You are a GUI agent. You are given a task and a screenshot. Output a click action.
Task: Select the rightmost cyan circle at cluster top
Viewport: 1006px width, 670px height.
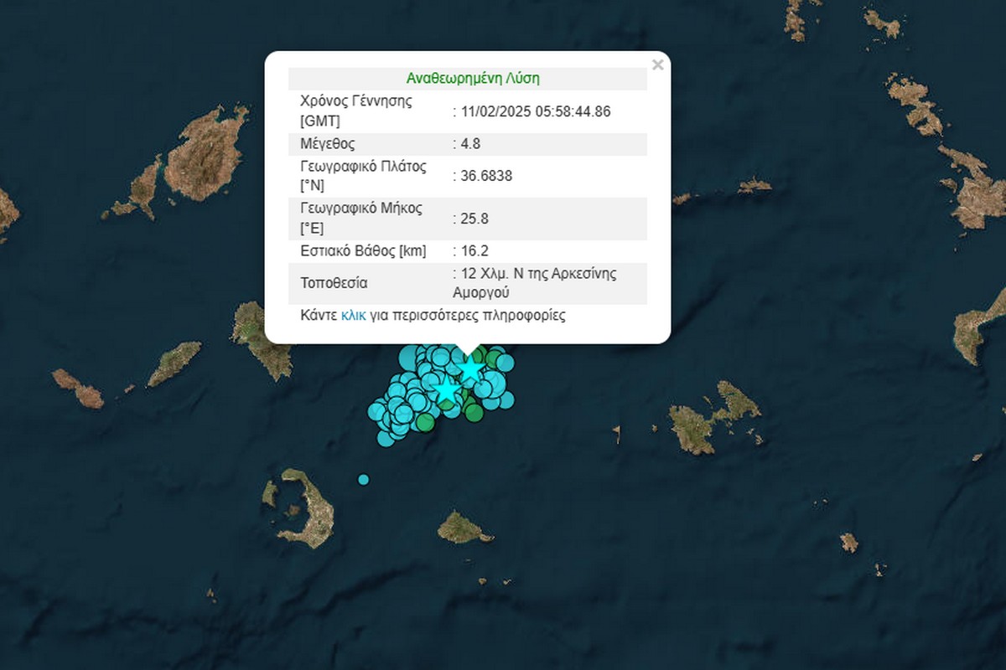[x=506, y=363]
